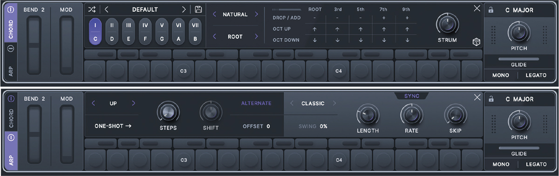Click left chevron beside ROOT inversion

pos(214,36)
